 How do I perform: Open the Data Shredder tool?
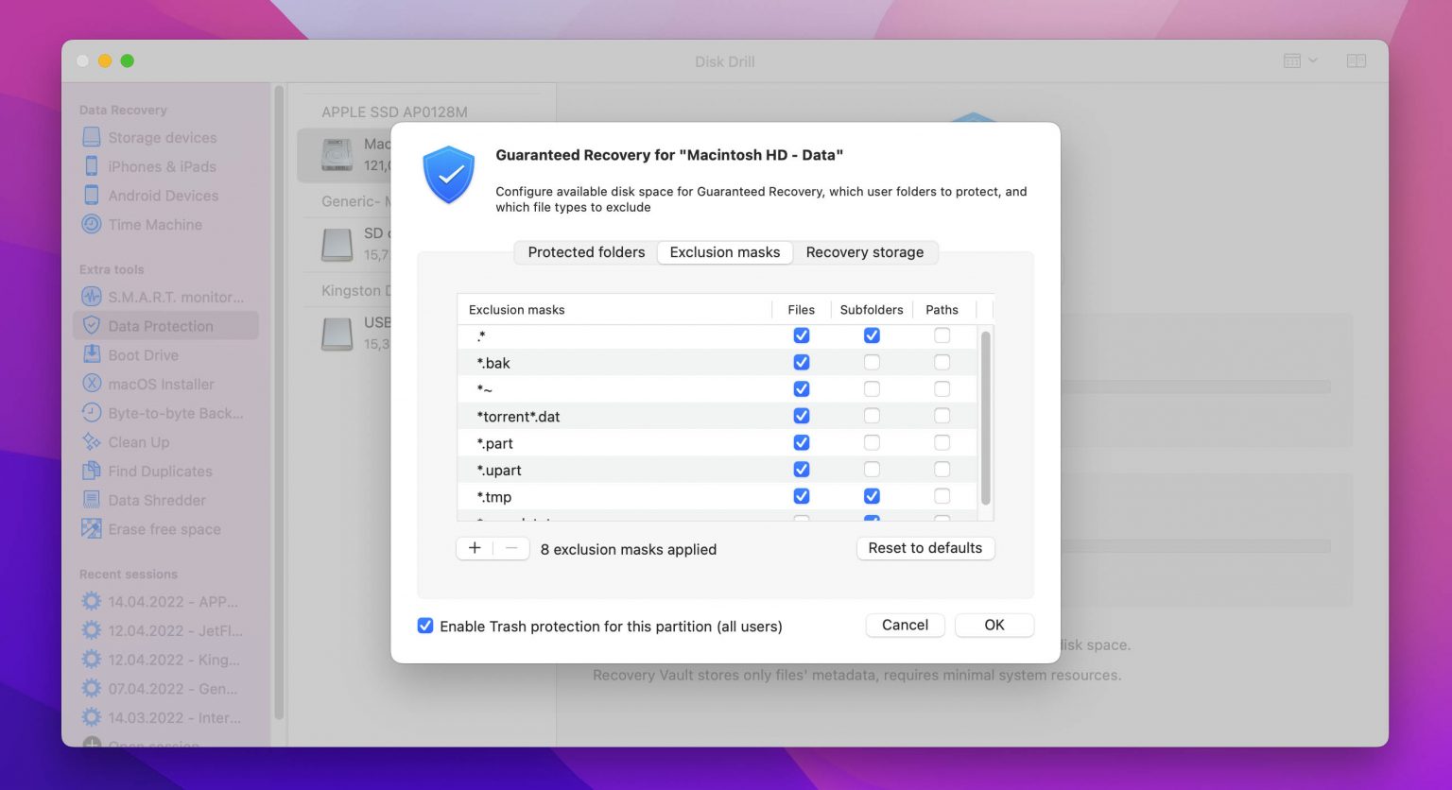(x=157, y=500)
